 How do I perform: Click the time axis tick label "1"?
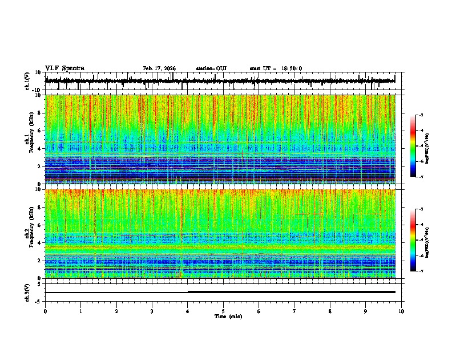(80, 311)
